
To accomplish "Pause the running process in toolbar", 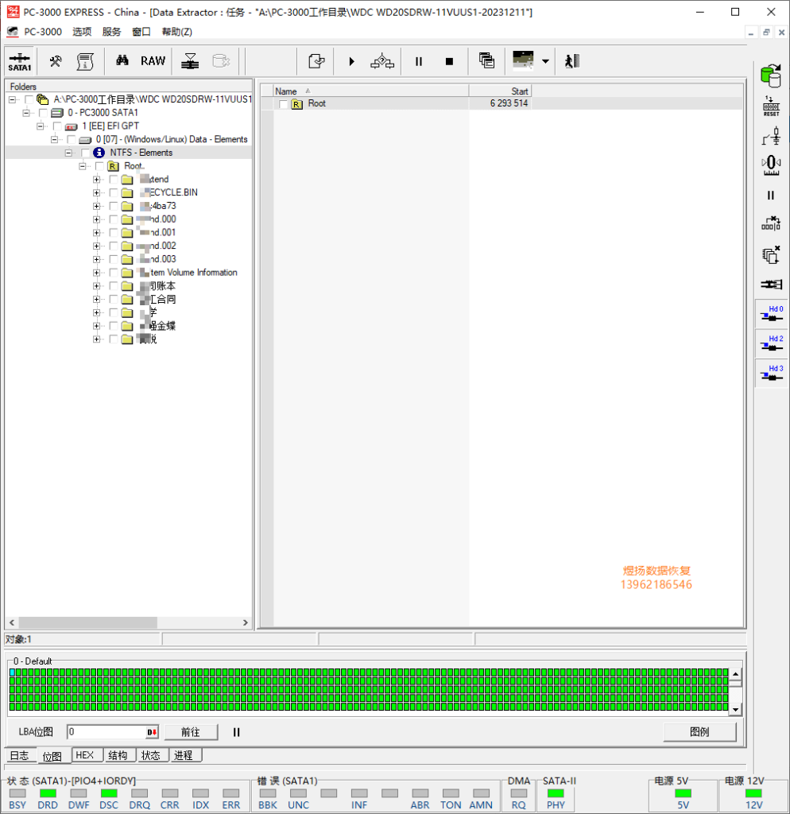I will 418,61.
